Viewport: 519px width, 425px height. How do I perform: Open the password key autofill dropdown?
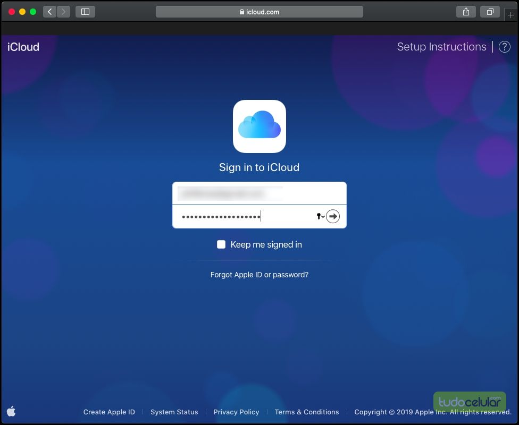pyautogui.click(x=321, y=216)
